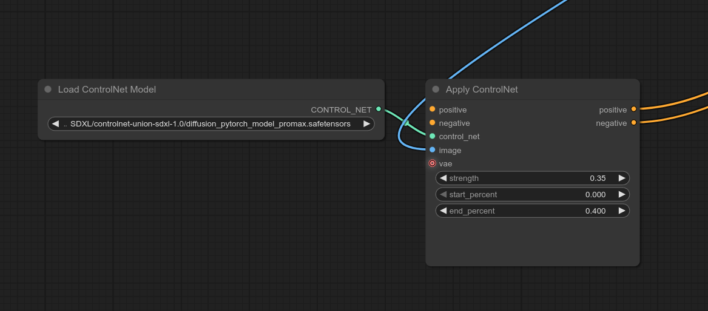Image resolution: width=708 pixels, height=311 pixels.
Task: Click the CONTROL_NET output socket
Action: [379, 109]
